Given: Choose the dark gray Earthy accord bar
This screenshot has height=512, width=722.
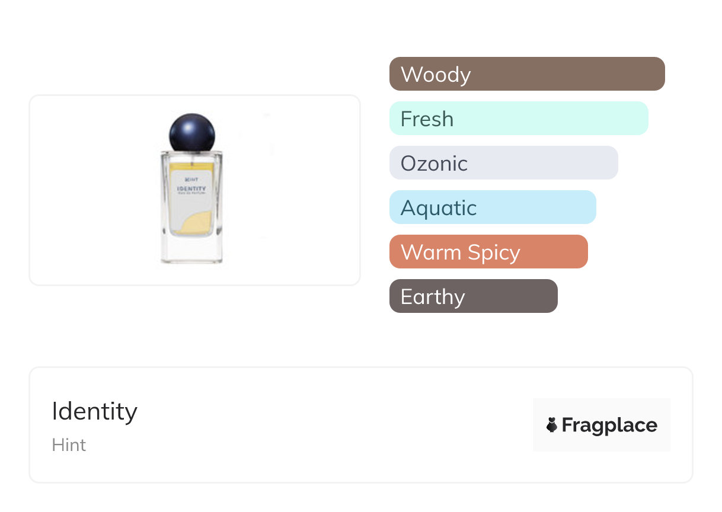Looking at the screenshot, I should [473, 296].
